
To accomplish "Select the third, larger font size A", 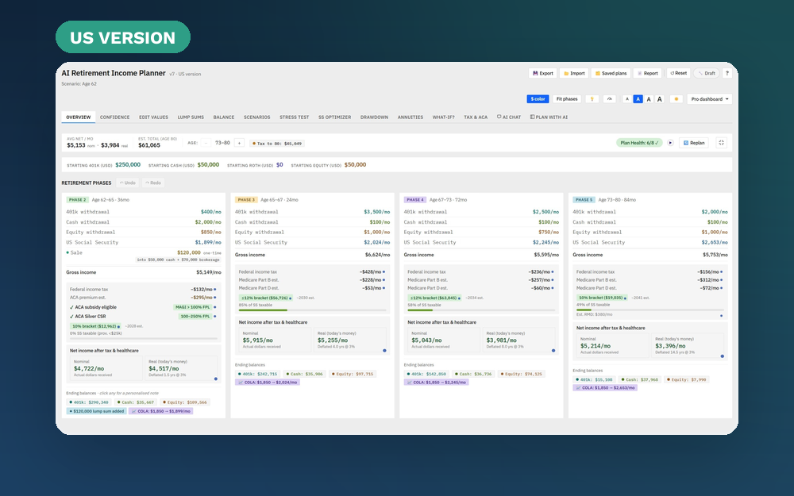I will (649, 99).
